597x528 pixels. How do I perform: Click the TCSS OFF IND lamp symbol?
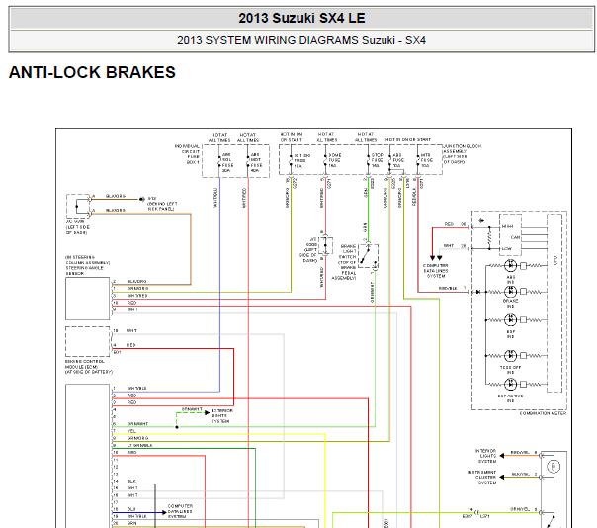pyautogui.click(x=510, y=355)
